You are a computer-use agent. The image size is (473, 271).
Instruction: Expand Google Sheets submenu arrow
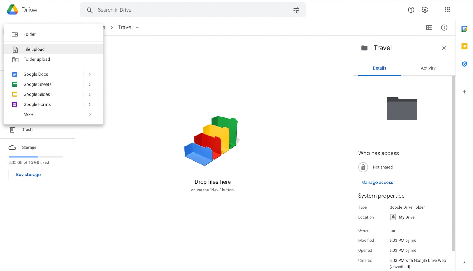pyautogui.click(x=90, y=84)
